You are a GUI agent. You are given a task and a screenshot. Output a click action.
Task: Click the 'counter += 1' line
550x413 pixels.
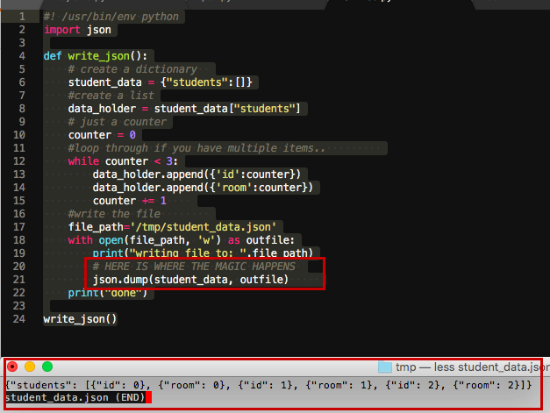(130, 201)
